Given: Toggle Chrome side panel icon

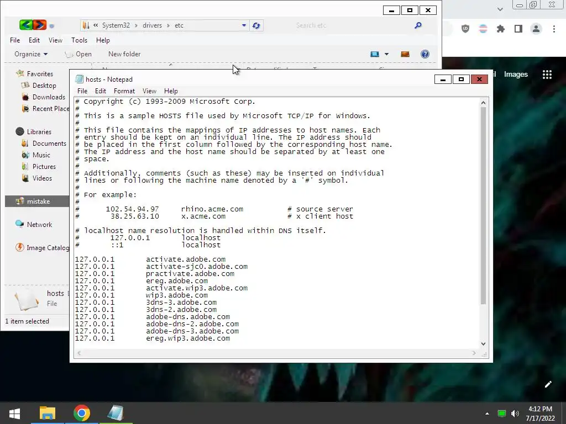Looking at the screenshot, I should point(518,29).
